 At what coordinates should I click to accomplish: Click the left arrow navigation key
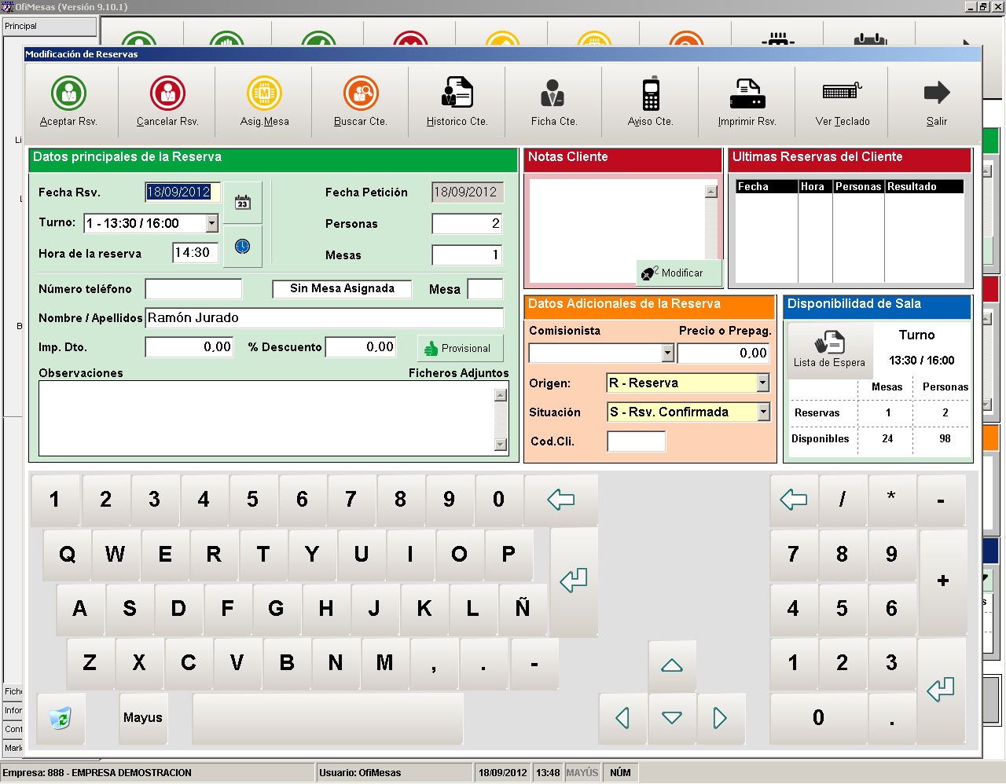click(x=622, y=718)
